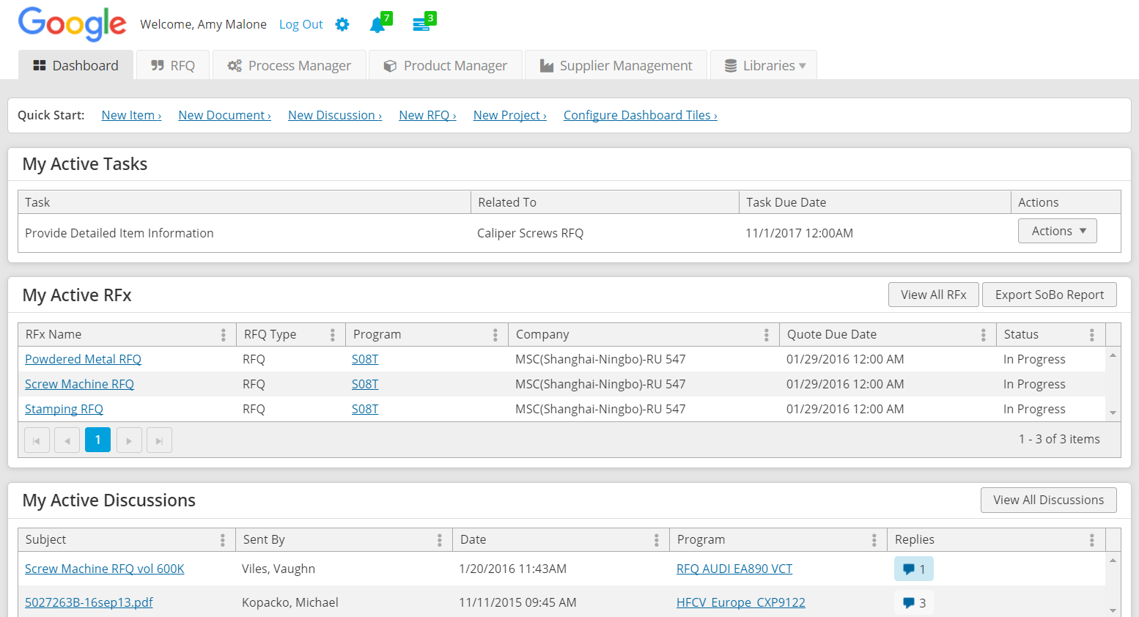Go to last page of RFx list

pos(159,440)
